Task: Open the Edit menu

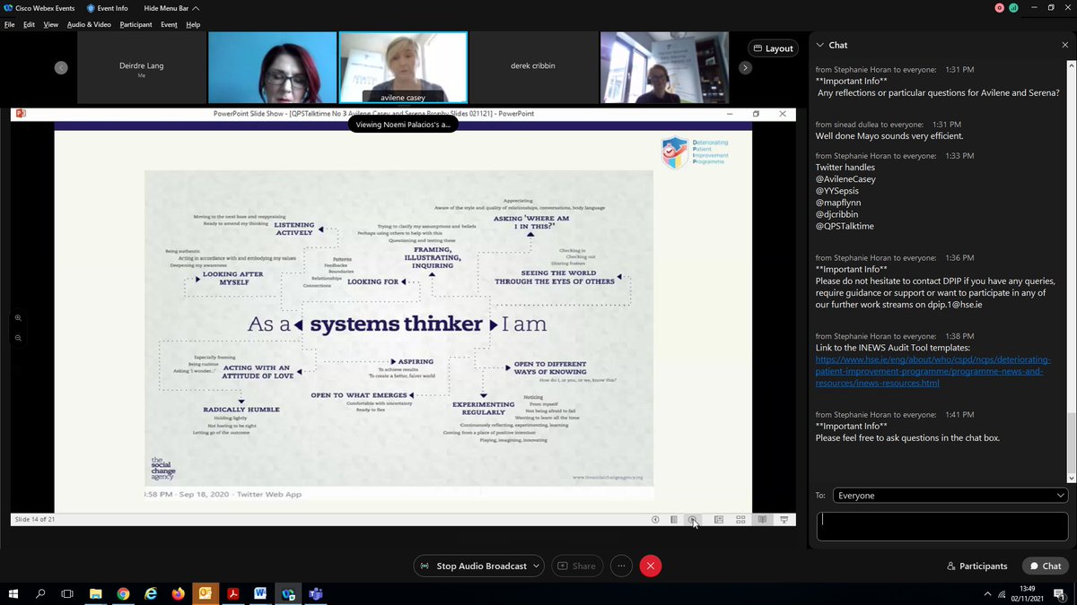Action: pyautogui.click(x=30, y=24)
